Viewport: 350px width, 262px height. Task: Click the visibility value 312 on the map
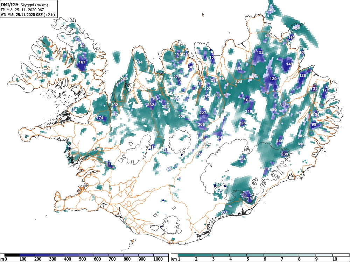[283, 105]
